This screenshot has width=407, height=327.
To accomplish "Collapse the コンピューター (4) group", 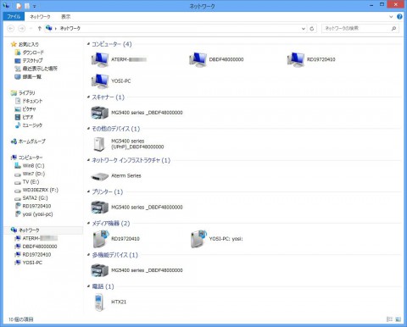I will click(88, 44).
